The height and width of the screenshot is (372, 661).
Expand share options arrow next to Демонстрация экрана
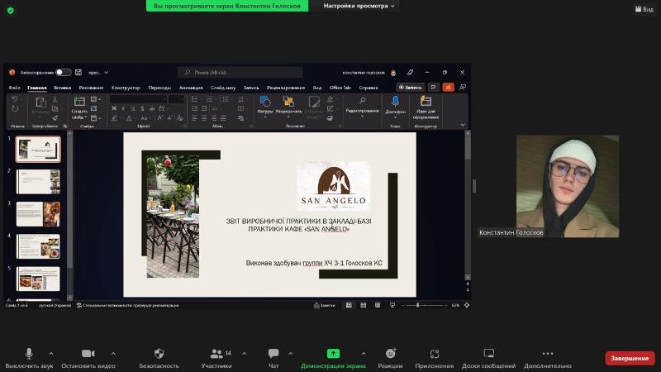coord(364,354)
